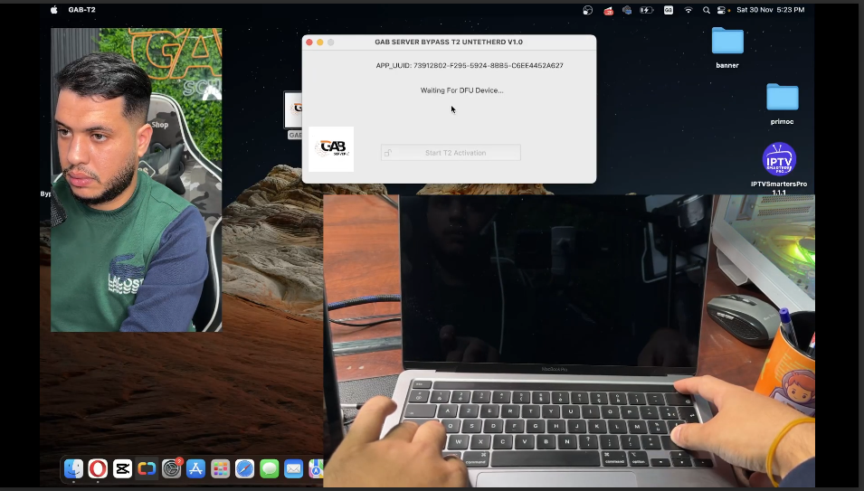
Task: Click the display mirroring menu bar icon
Action: 627,10
